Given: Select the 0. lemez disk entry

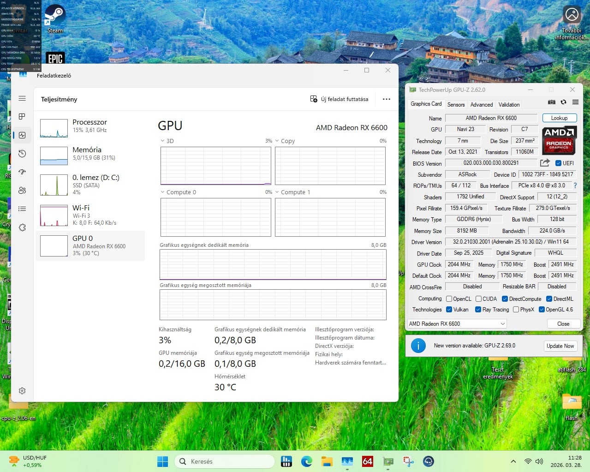Looking at the screenshot, I should coord(90,185).
